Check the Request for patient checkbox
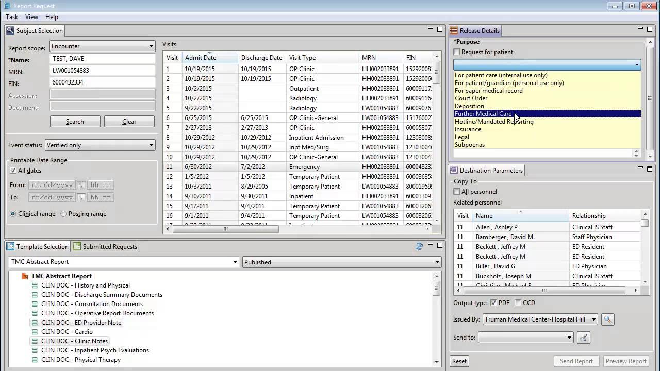Image resolution: width=660 pixels, height=371 pixels. 457,52
